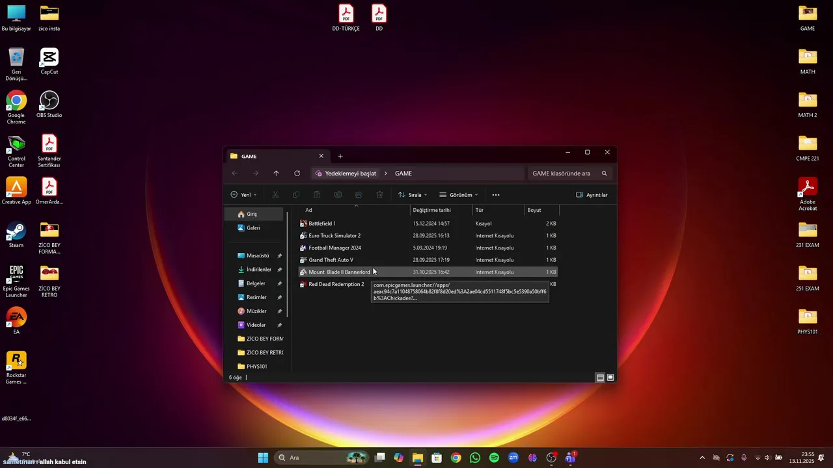Select the Geri Dönüşüm recycle bin icon
This screenshot has height=468, width=833.
point(16,64)
